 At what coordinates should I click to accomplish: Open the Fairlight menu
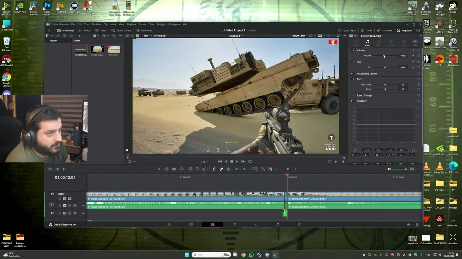click(161, 24)
